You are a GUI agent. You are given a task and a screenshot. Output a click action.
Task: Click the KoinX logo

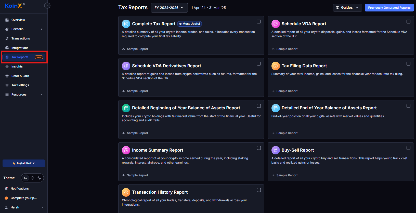click(x=15, y=6)
